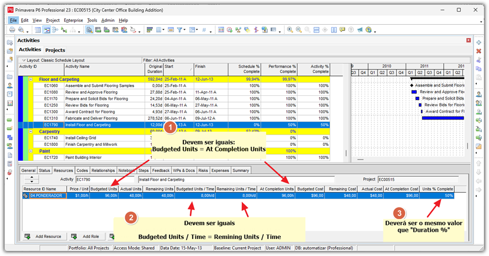
Task: Click the red Delete X in right sidebar
Action: click(479, 51)
